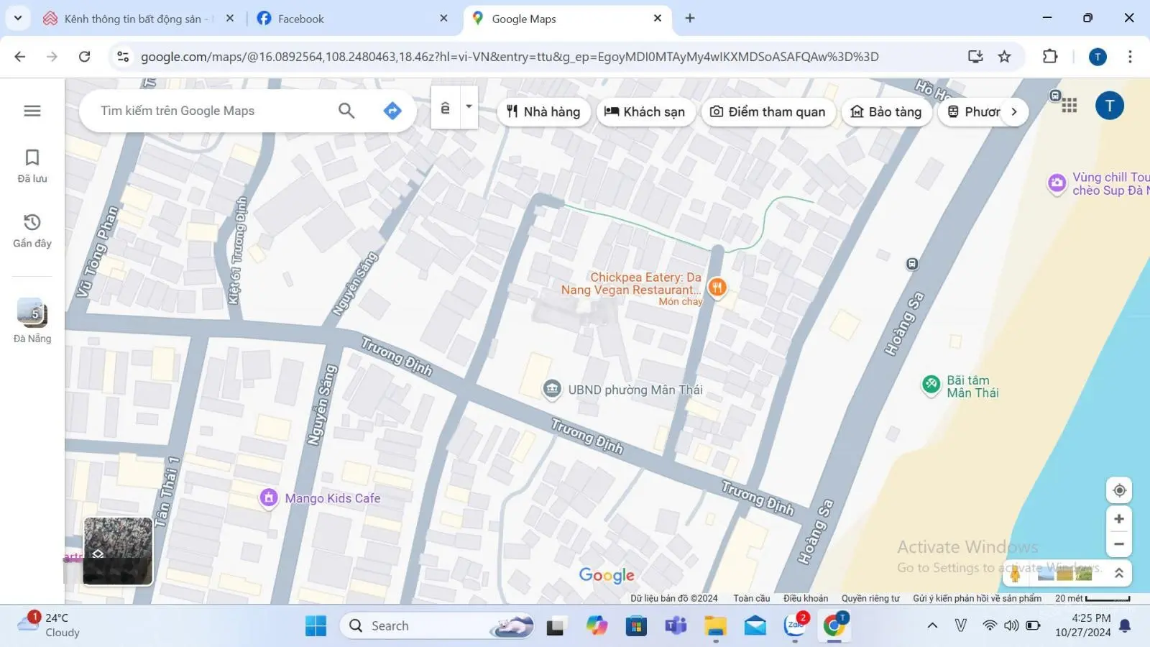This screenshot has height=647, width=1150.
Task: Expand the input method dropdown arrow
Action: click(469, 107)
